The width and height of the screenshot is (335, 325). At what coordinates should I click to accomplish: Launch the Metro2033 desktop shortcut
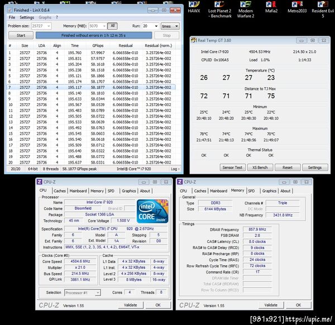tap(297, 7)
